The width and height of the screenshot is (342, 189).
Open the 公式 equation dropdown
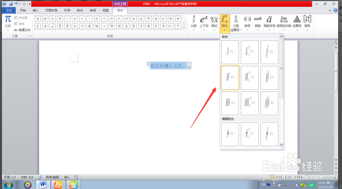tap(8, 23)
